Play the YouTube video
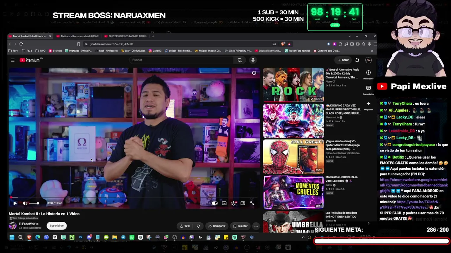 (15, 203)
